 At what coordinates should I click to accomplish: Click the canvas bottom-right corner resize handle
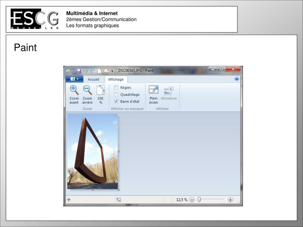[x=119, y=190]
